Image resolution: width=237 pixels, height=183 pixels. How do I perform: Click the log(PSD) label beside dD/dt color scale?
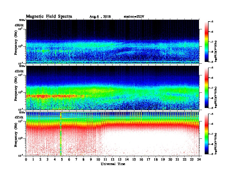tap(216, 97)
